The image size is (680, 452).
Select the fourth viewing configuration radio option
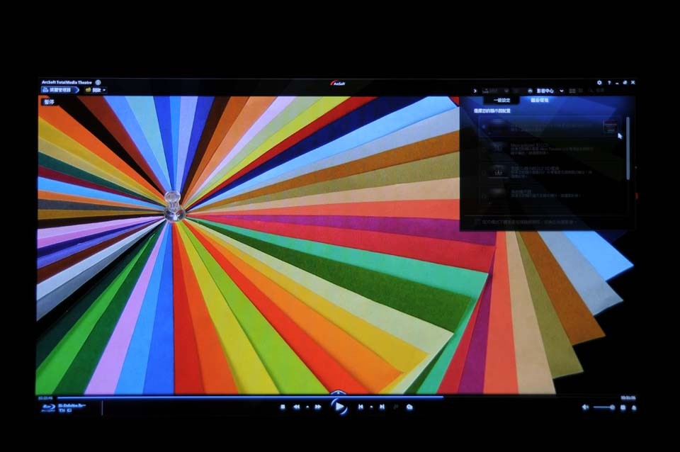484,196
